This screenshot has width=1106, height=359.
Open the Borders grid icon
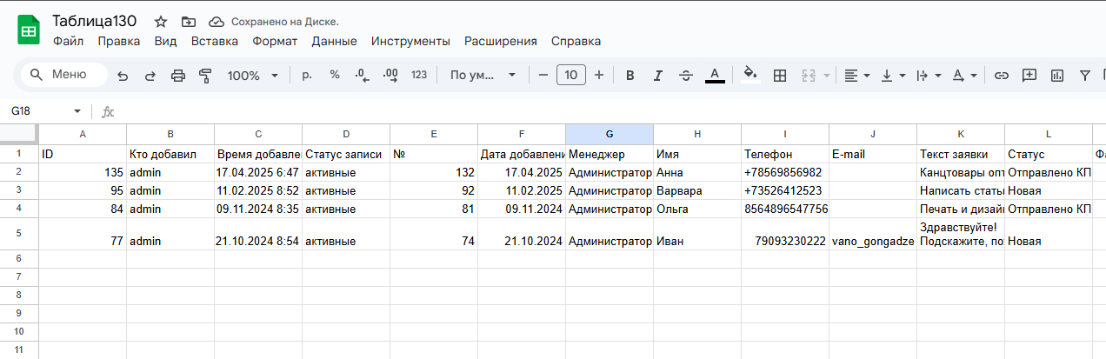coord(780,76)
